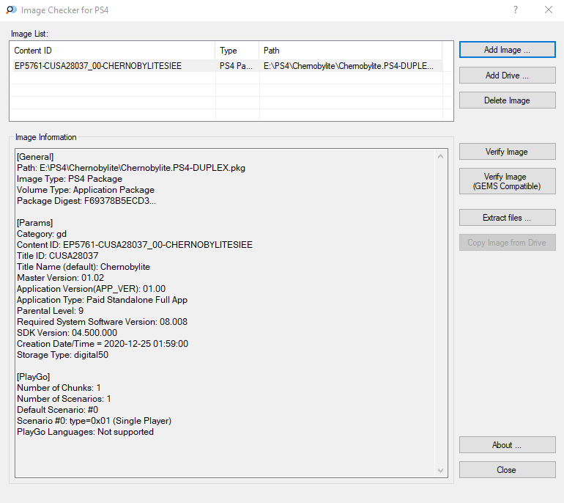Open the Add Drive dialog
Image resolution: width=564 pixels, height=503 pixels.
point(507,76)
